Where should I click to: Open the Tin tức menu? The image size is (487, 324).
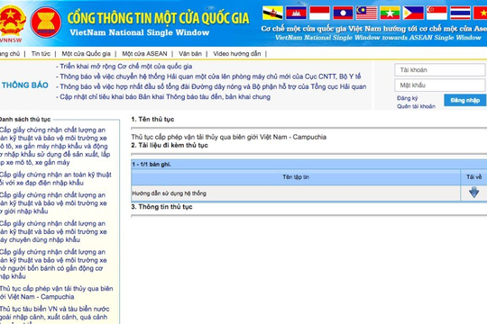(x=41, y=54)
